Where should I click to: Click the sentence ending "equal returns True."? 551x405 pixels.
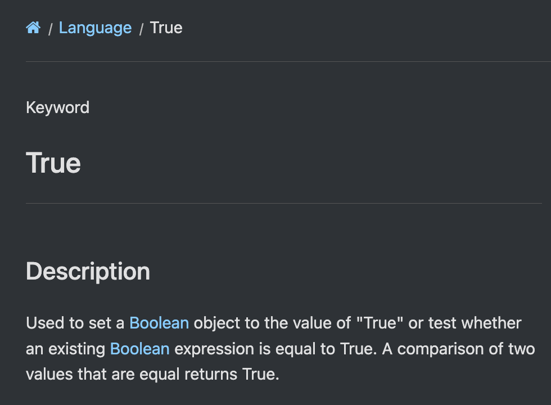208,374
